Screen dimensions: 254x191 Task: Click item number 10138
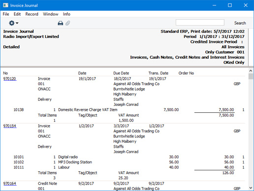tap(19, 110)
